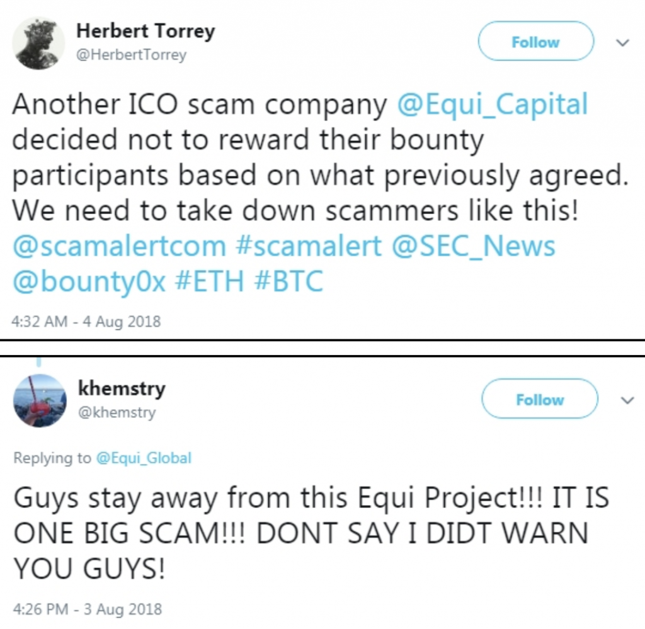Click the Herbert Torrey display name
Screen dimensions: 645x629
point(145,31)
